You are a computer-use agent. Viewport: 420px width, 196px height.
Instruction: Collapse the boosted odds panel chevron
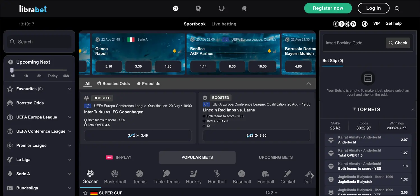[x=309, y=84]
